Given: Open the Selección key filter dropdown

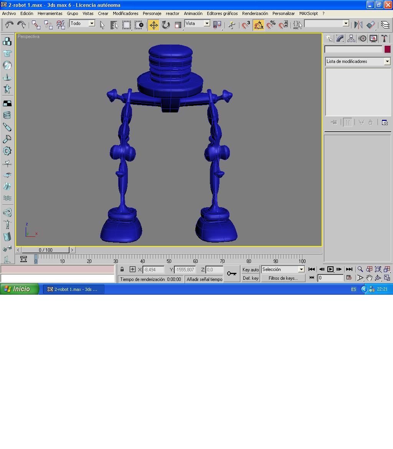Looking at the screenshot, I should pos(301,269).
